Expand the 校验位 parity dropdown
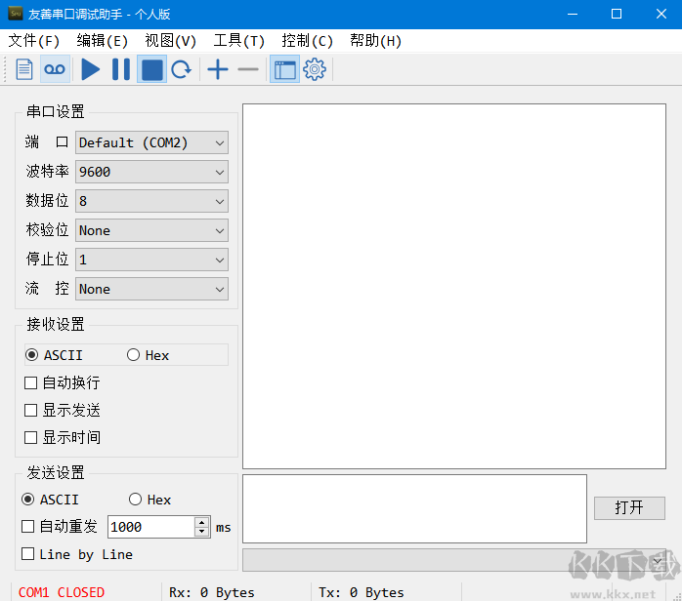 (151, 230)
